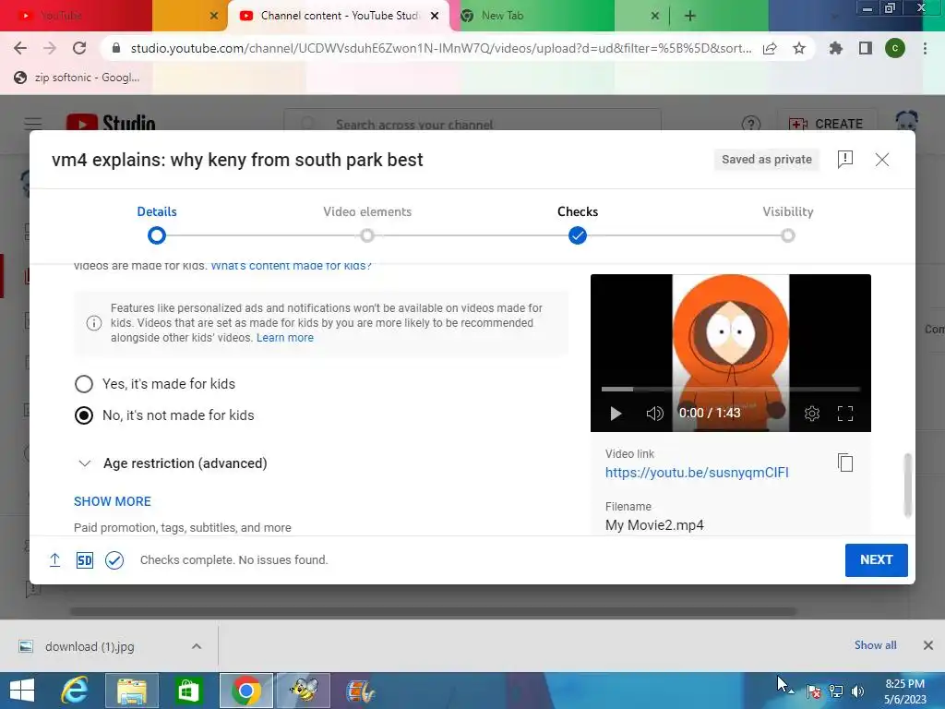Screen dimensions: 945x709
Task: Click the share page icon in address bar
Action: coord(770,48)
